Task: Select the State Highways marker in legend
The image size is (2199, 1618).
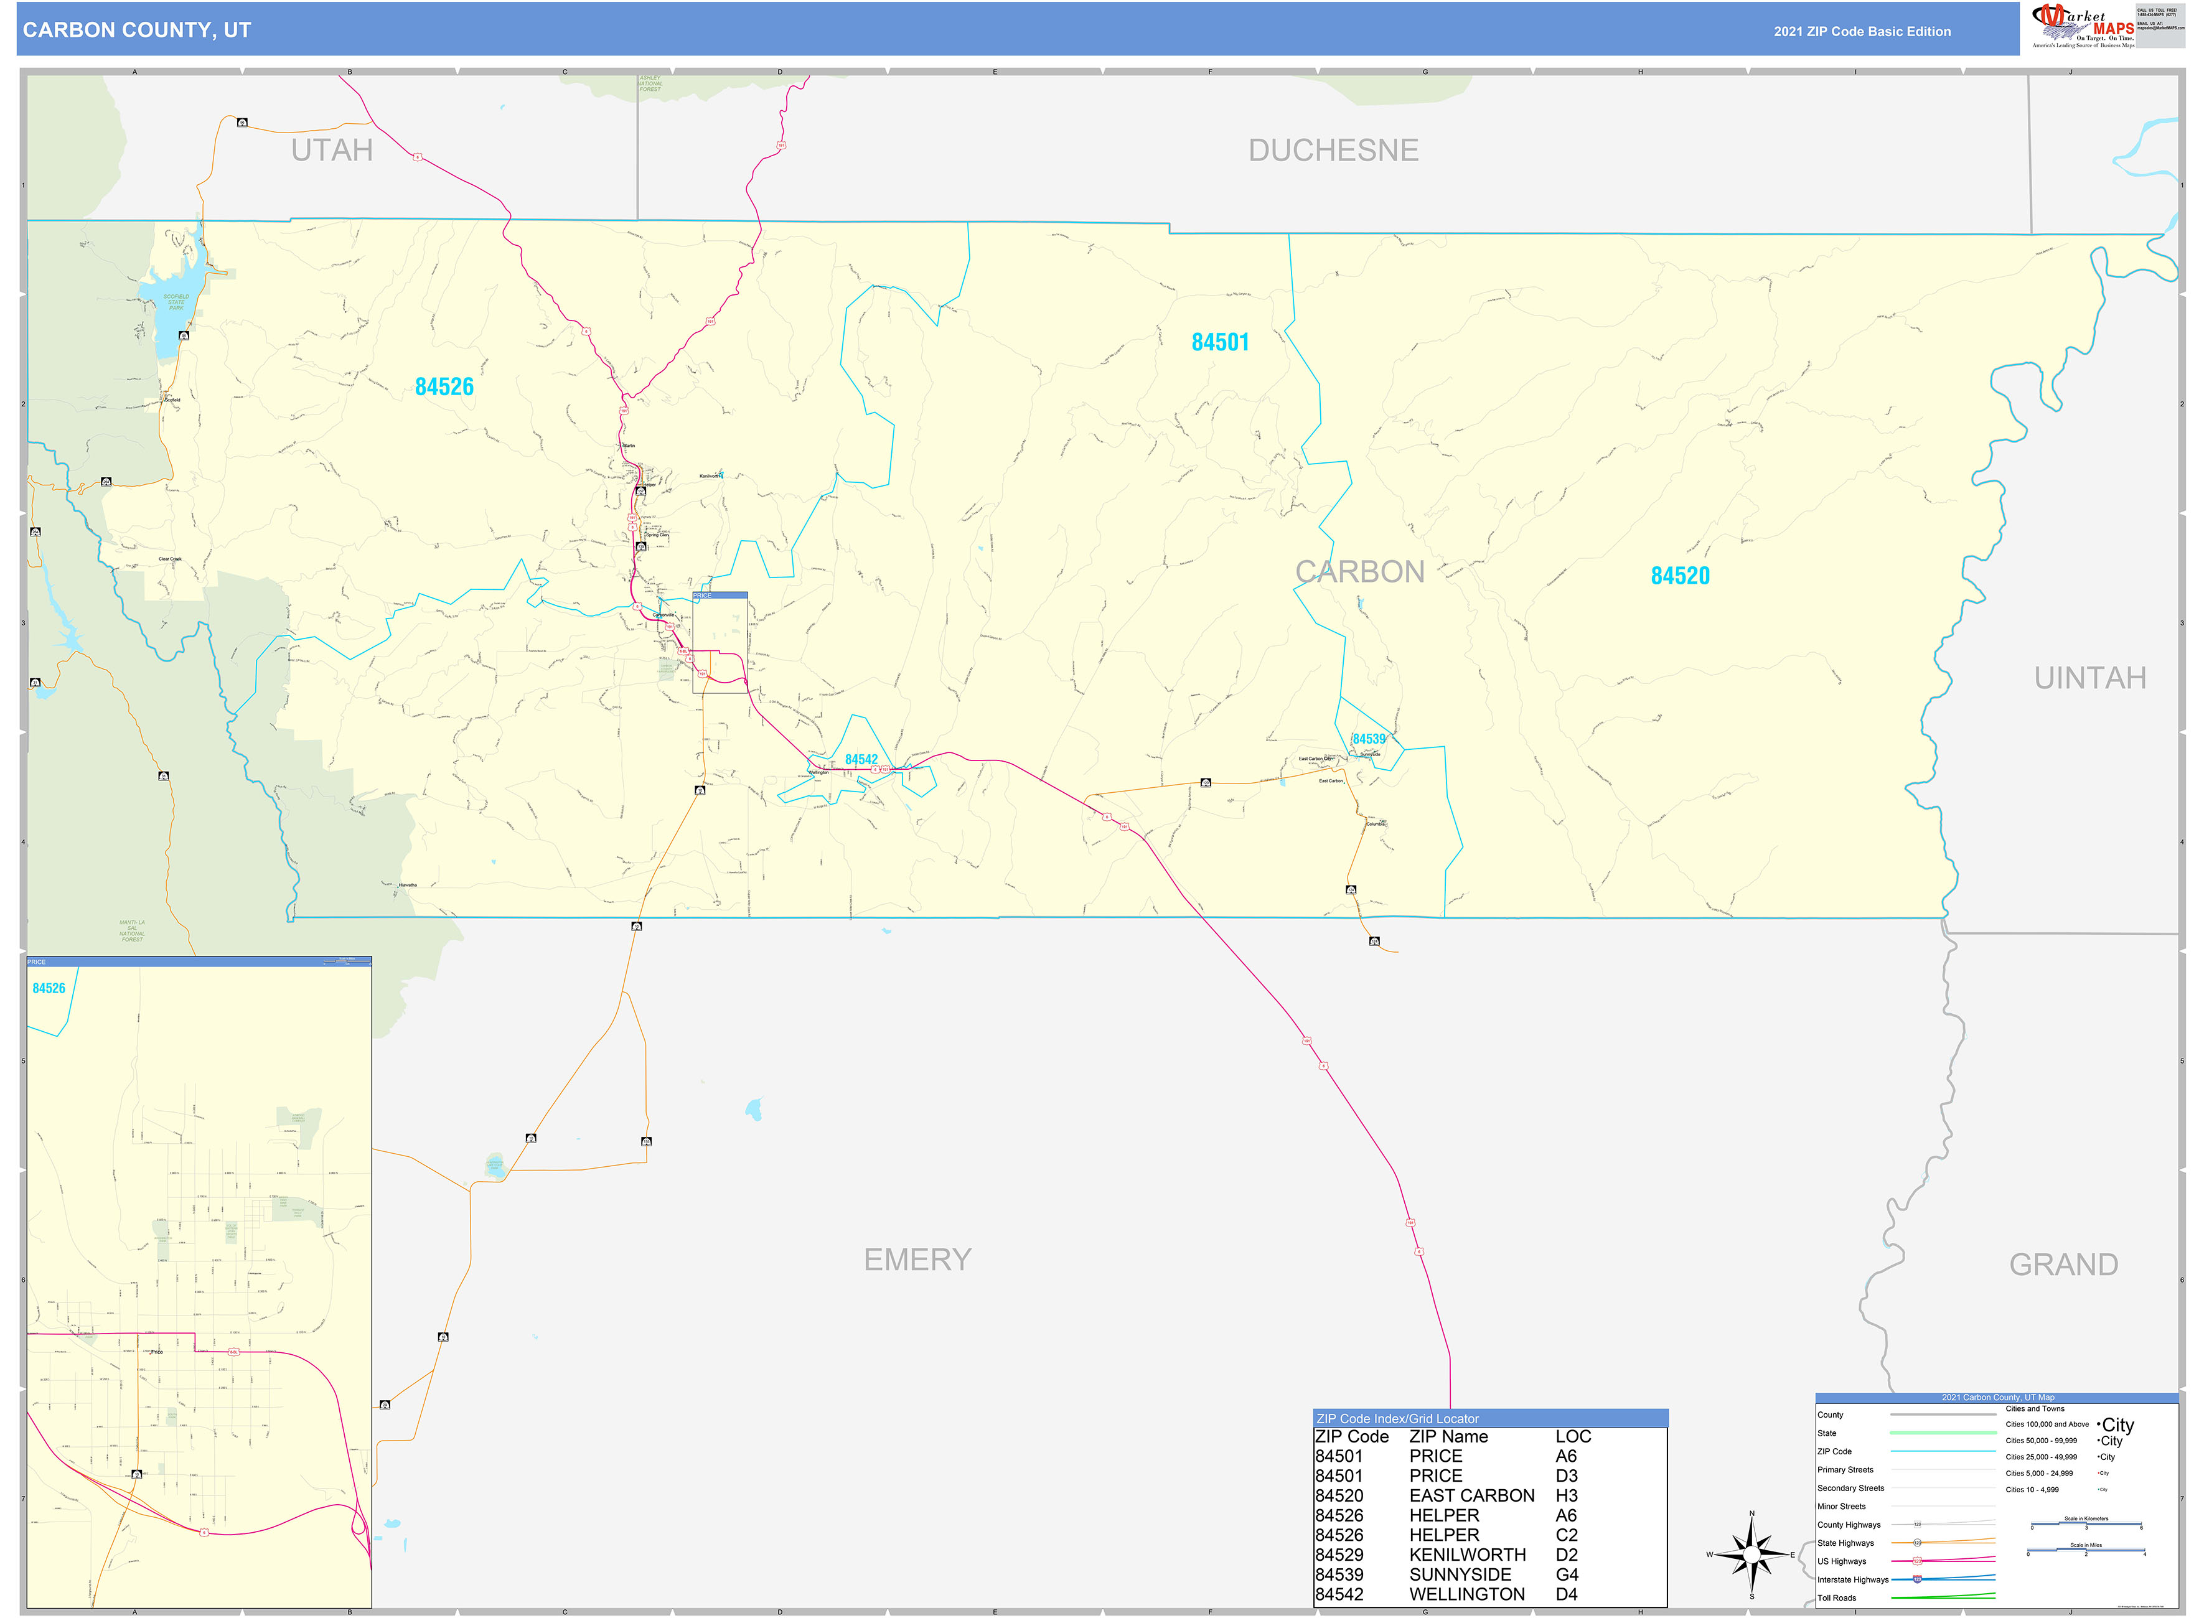Action: [x=1917, y=1543]
